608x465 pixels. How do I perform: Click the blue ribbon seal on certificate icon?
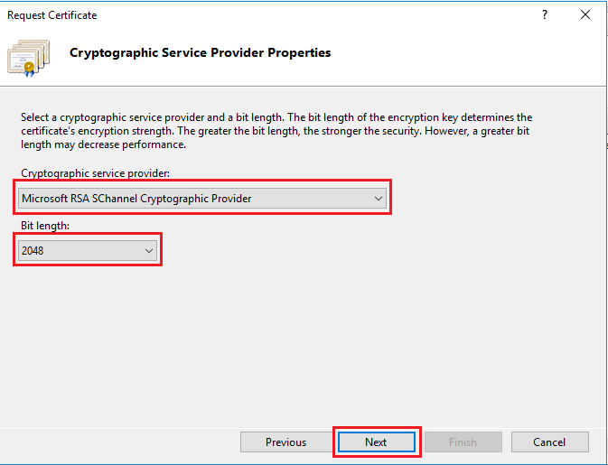[29, 70]
